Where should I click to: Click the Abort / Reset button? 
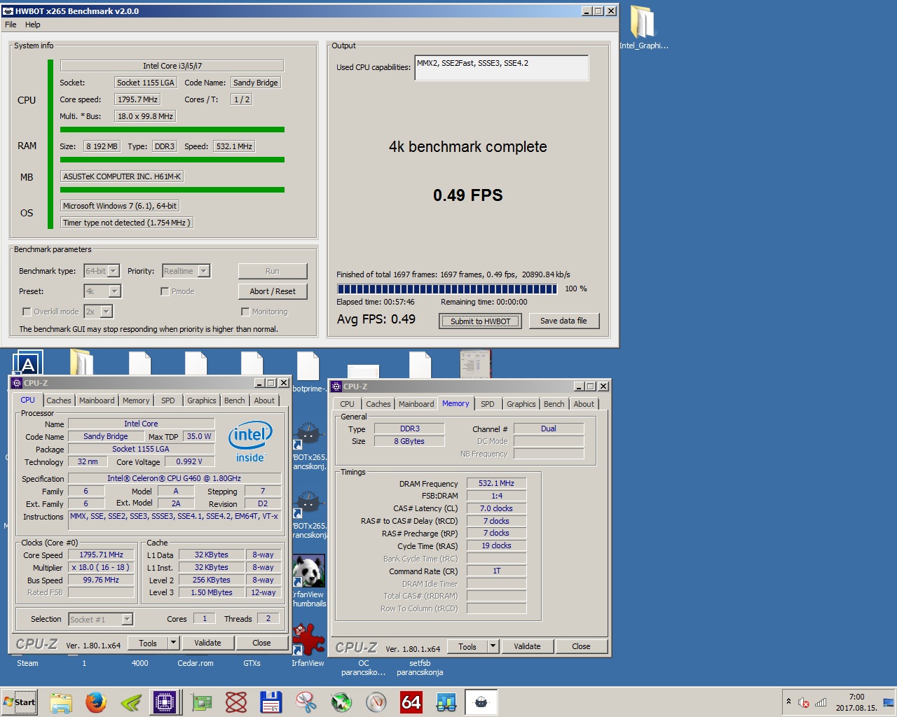[273, 291]
